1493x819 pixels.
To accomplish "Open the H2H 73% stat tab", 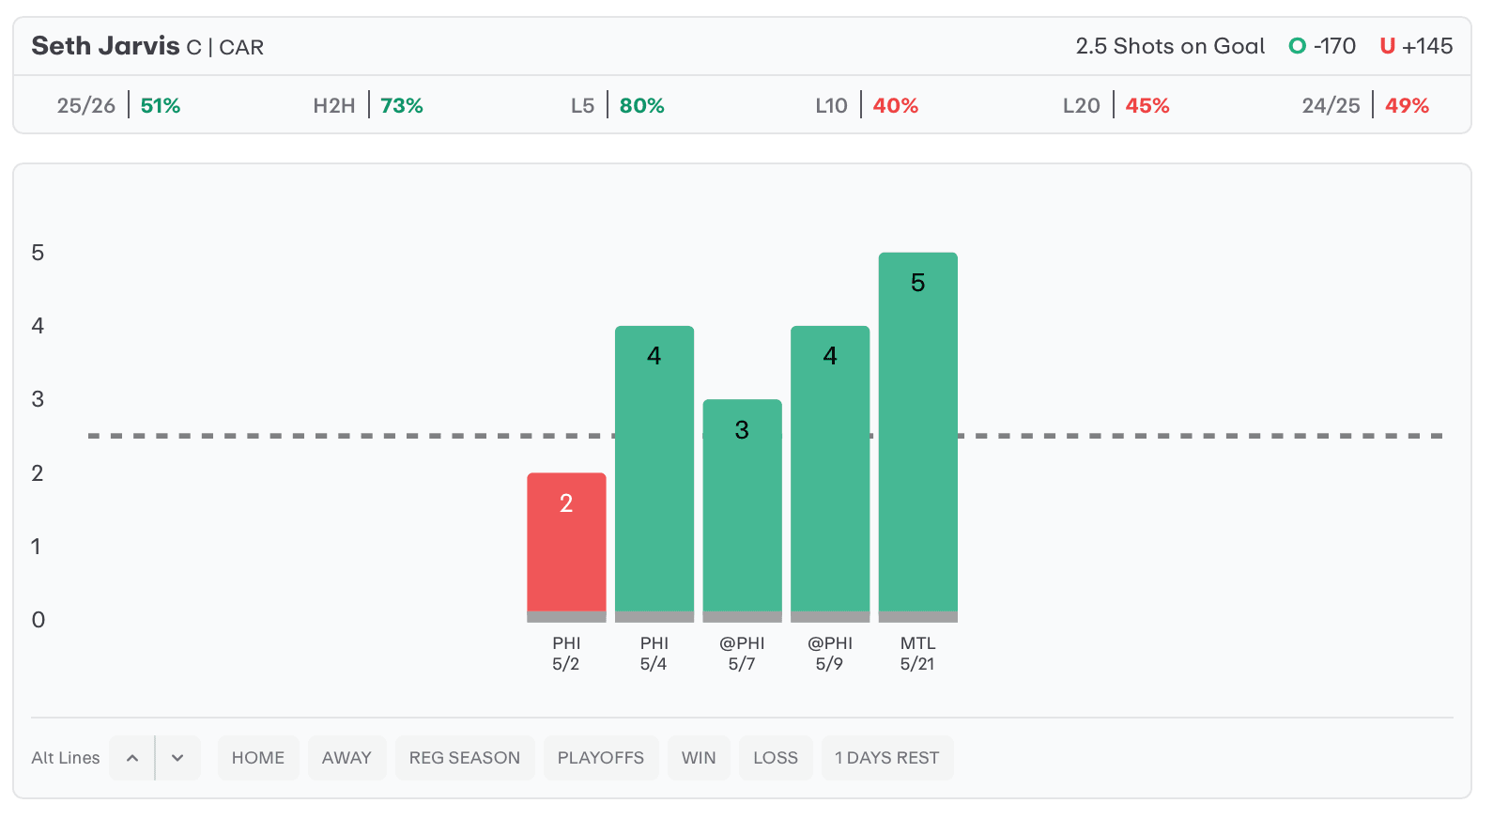I will click(368, 105).
